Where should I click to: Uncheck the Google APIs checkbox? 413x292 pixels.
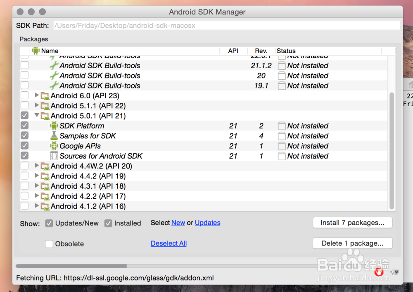pos(24,145)
